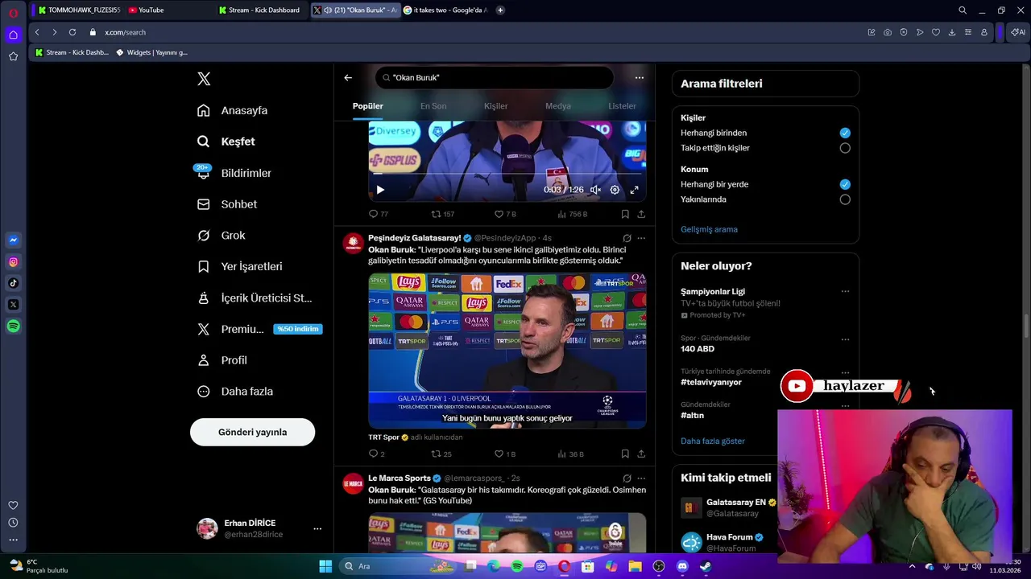The height and width of the screenshot is (579, 1031).
Task: Open Le Marca Sports profile name
Action: coord(400,478)
